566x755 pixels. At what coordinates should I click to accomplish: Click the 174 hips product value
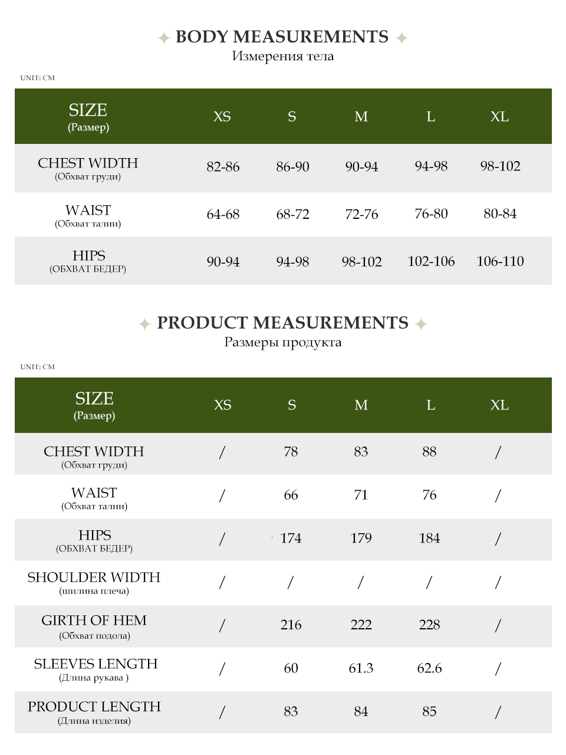pyautogui.click(x=291, y=539)
